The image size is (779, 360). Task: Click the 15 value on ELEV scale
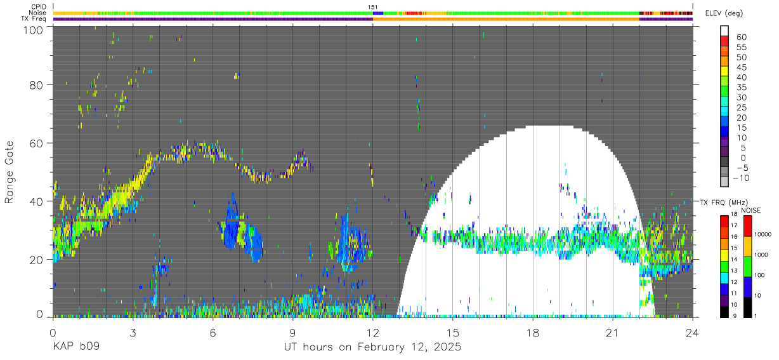pos(740,128)
